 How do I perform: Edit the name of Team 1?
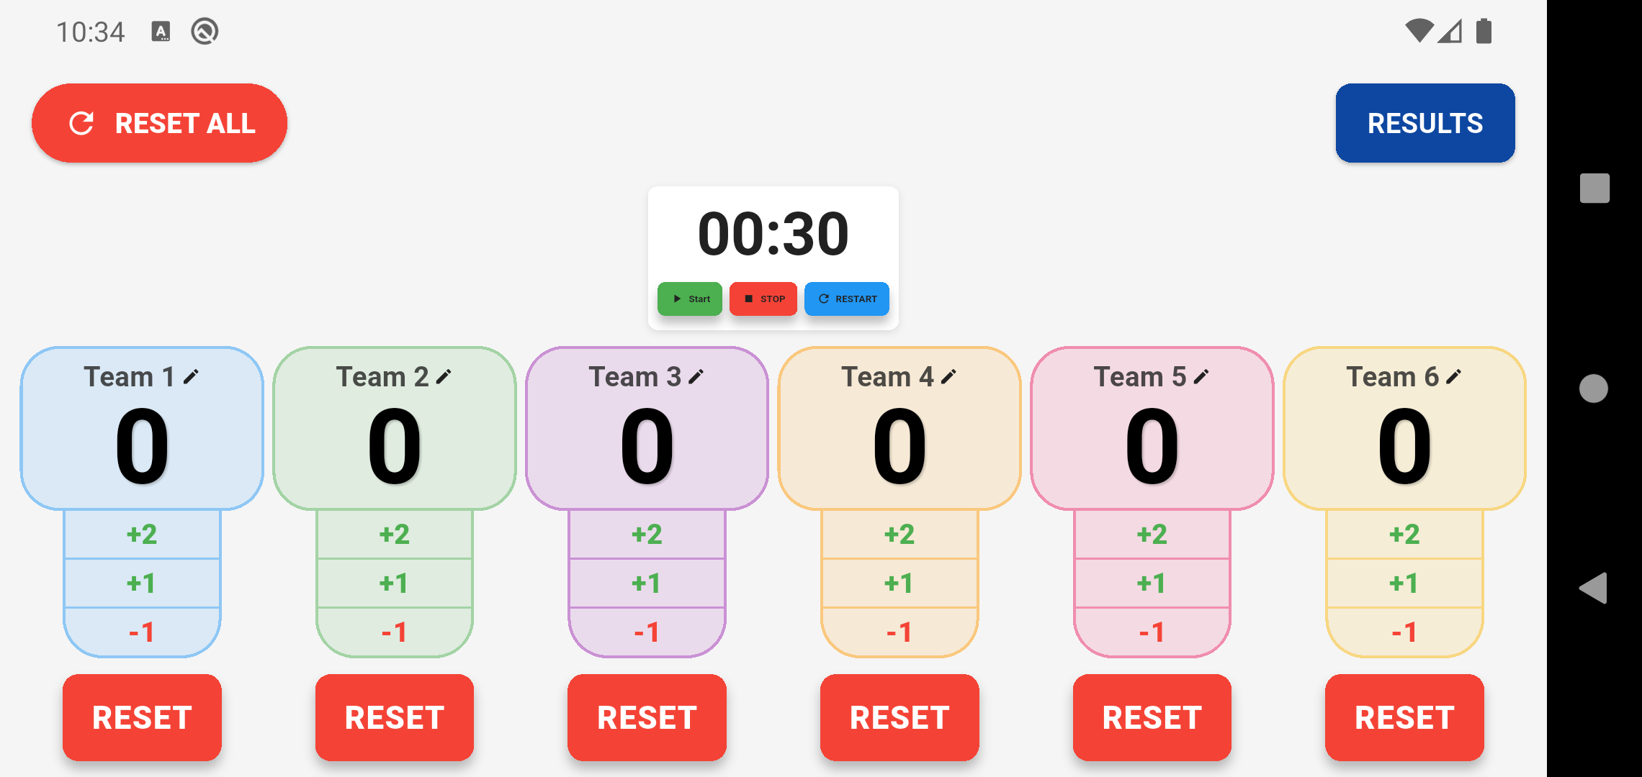tap(192, 375)
